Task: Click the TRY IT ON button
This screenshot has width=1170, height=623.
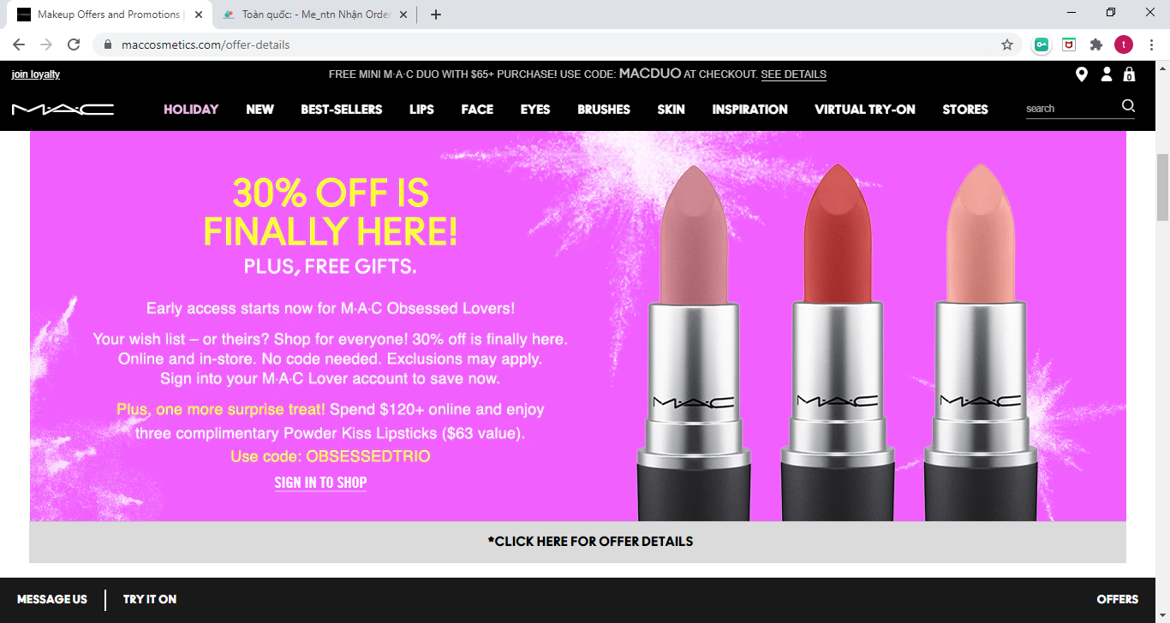Action: pos(150,599)
